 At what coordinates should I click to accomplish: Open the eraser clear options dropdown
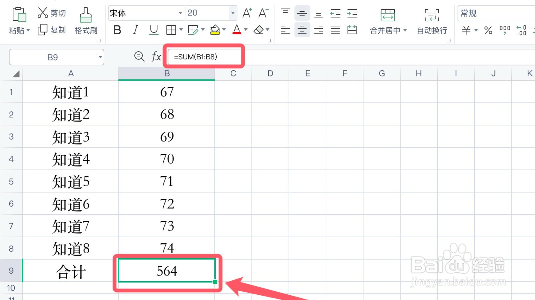[267, 30]
